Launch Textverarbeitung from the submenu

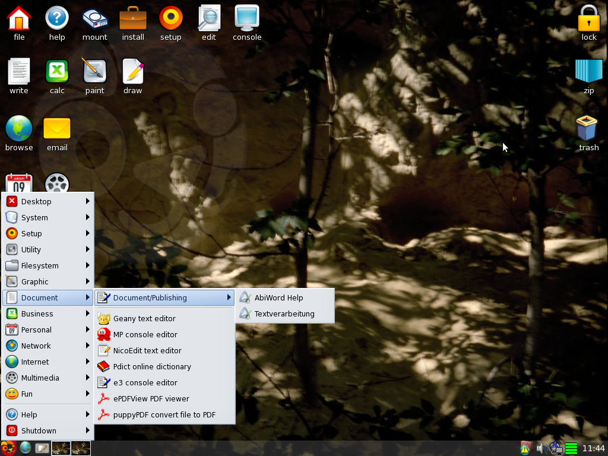click(x=284, y=313)
